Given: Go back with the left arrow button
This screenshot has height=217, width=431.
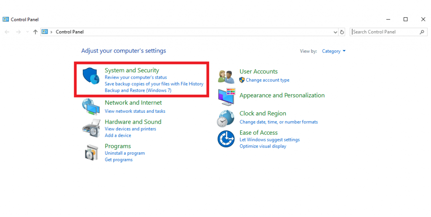Looking at the screenshot, I should [7, 32].
